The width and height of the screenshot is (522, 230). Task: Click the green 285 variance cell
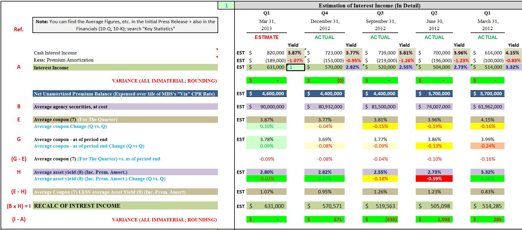pyautogui.click(x=487, y=219)
